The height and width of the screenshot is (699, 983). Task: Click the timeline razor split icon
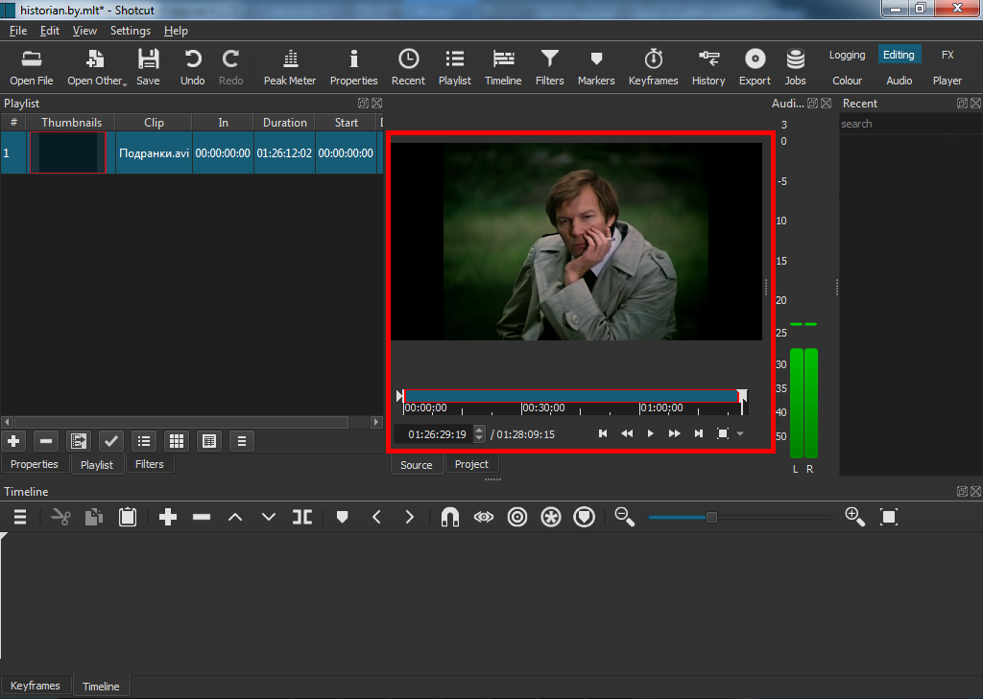[302, 517]
